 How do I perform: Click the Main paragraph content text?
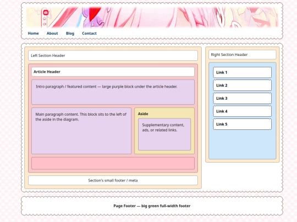[x=81, y=117]
